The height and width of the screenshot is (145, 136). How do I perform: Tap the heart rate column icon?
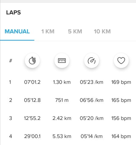[121, 60]
